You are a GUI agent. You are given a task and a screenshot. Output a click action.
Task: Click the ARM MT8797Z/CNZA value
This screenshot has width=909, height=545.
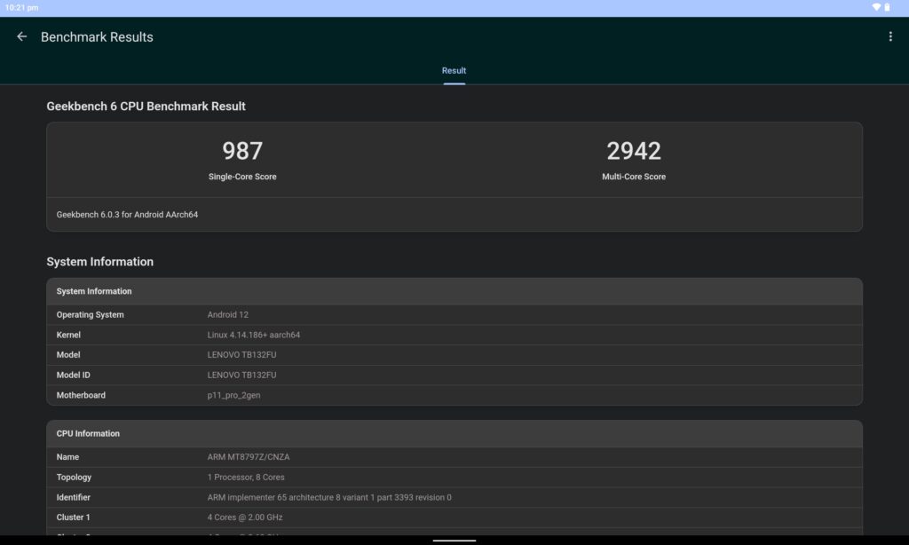tap(249, 457)
